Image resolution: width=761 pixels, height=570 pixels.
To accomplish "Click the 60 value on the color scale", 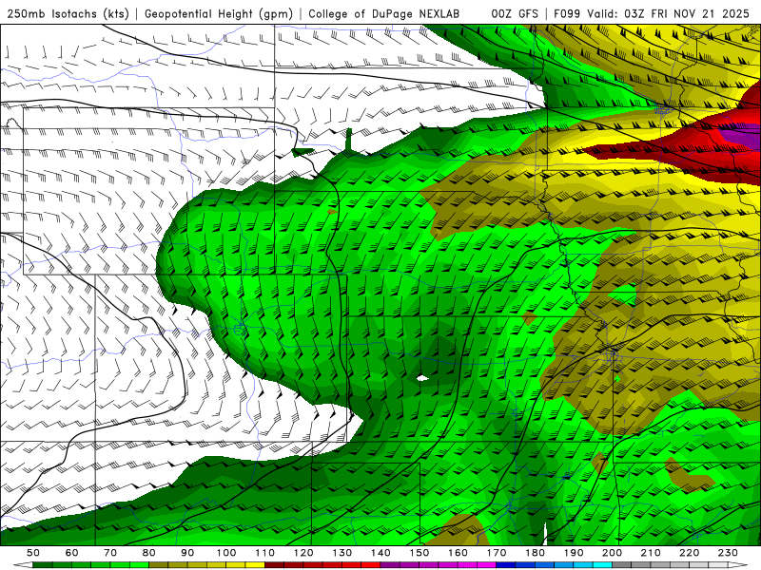I will [72, 553].
